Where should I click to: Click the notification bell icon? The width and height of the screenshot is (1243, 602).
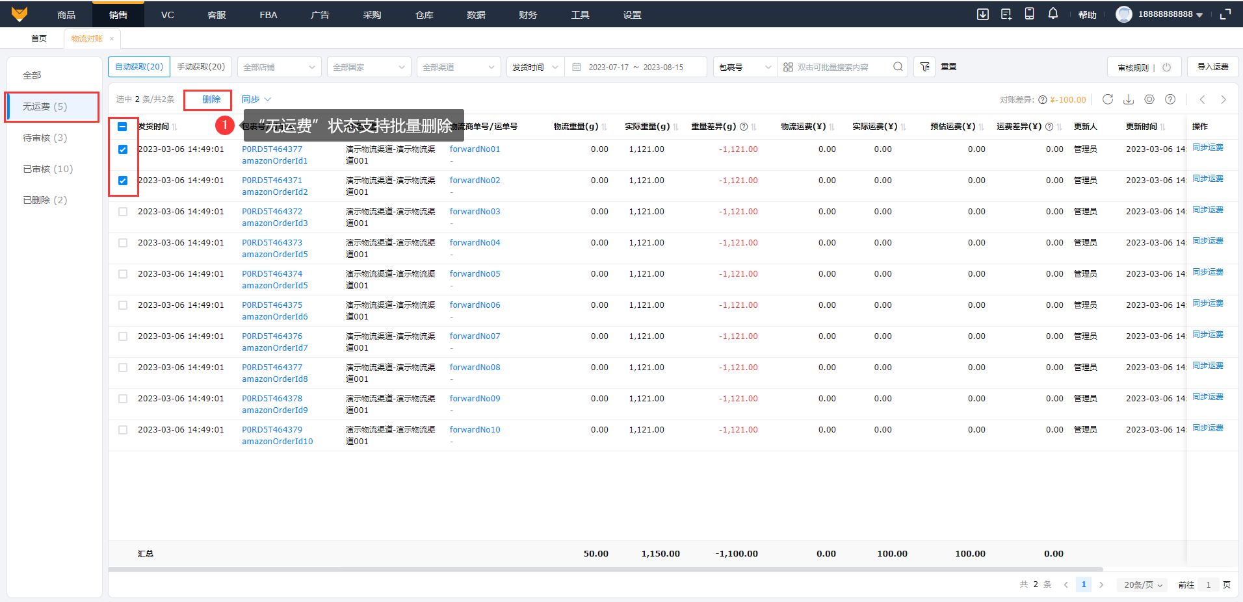[1053, 14]
